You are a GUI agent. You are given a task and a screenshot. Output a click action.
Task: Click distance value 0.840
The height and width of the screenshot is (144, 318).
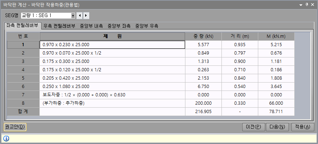pos(240,78)
